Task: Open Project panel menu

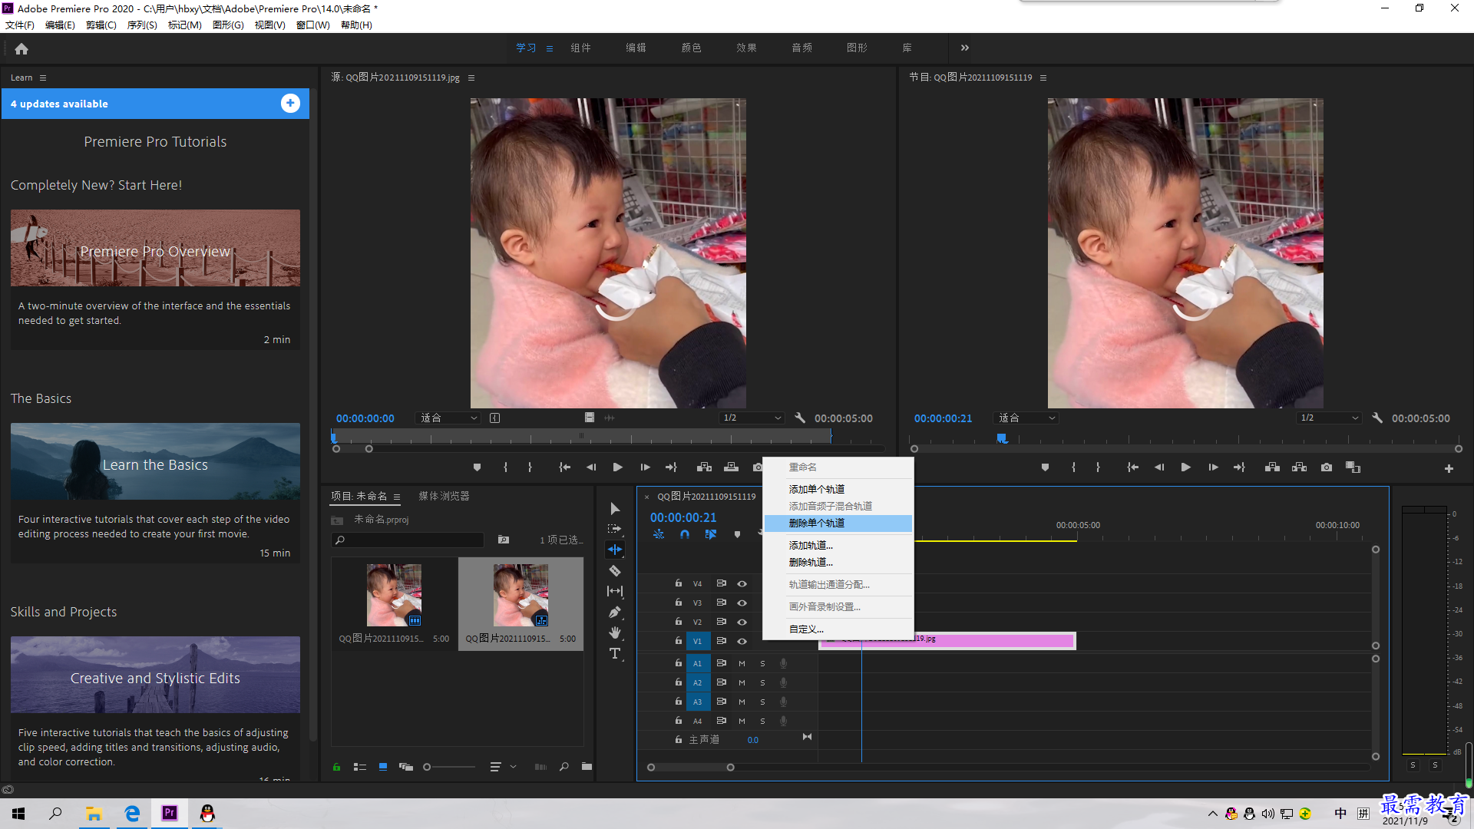Action: coord(397,497)
